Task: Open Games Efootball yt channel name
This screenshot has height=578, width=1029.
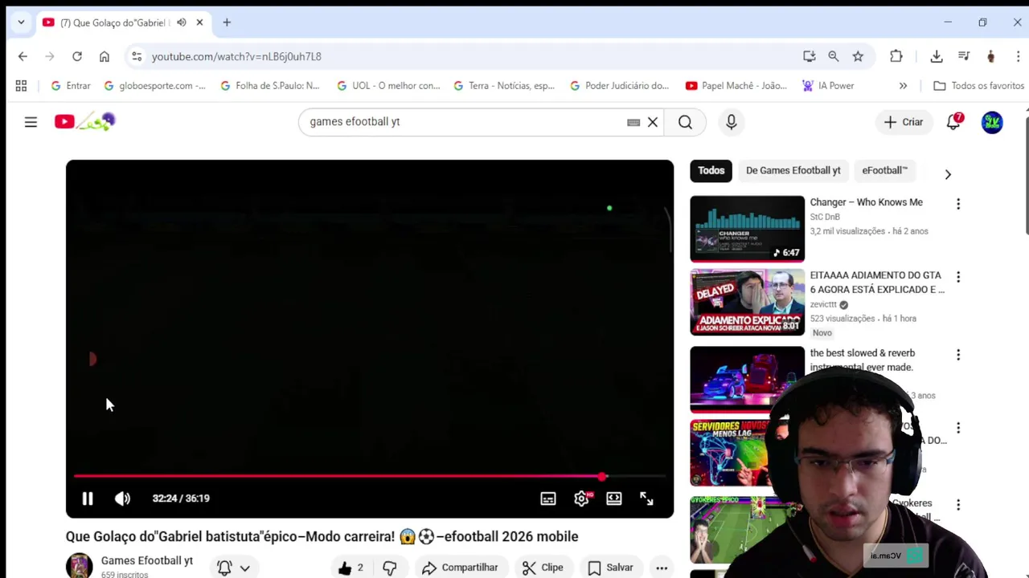Action: pyautogui.click(x=147, y=560)
